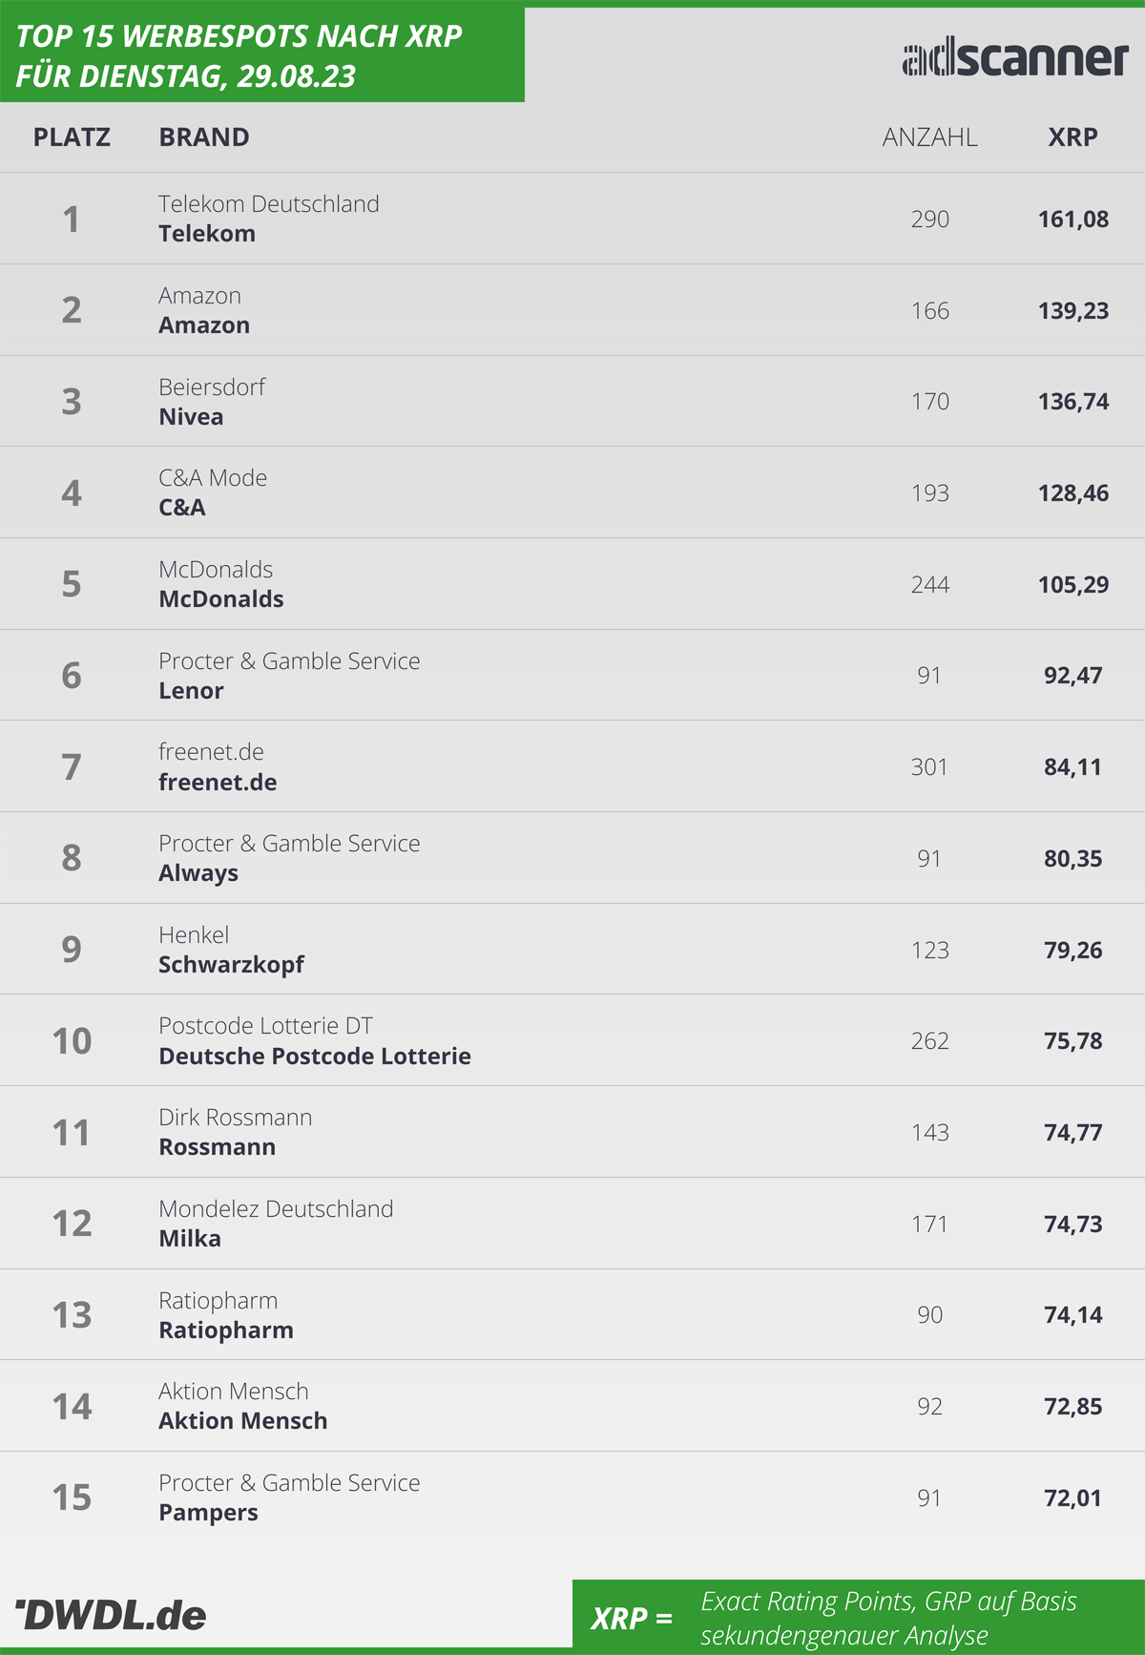1145x1655 pixels.
Task: Click Deutsche Postcode Lotterie entry
Action: coord(315,1057)
